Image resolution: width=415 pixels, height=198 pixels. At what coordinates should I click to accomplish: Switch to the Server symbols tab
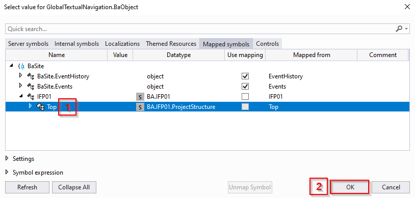point(29,44)
